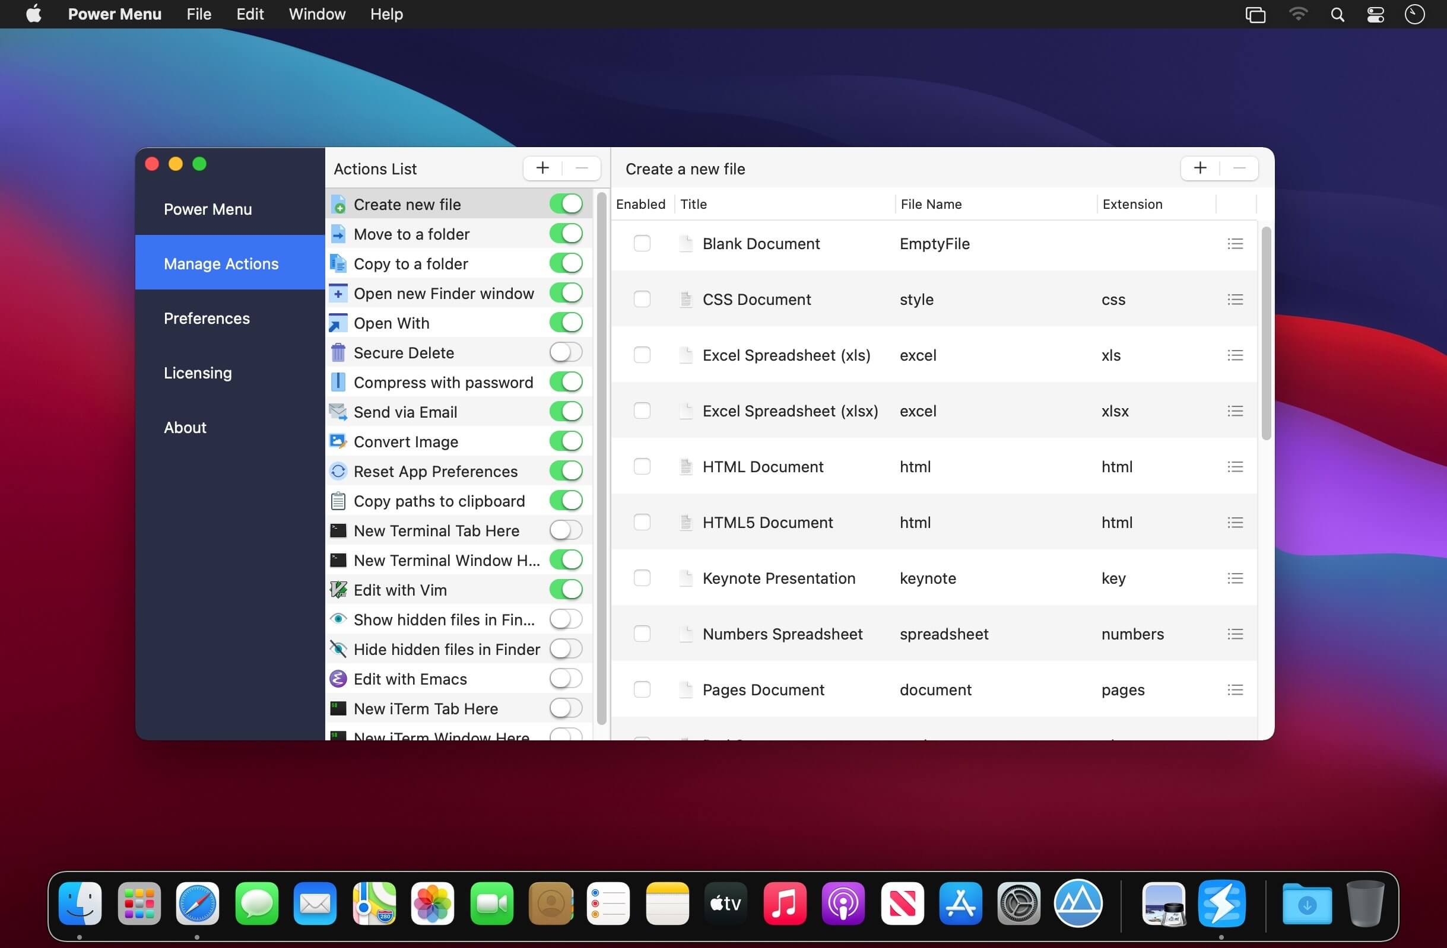The width and height of the screenshot is (1447, 948).
Task: Click the Edit with Vim icon
Action: [x=338, y=590]
